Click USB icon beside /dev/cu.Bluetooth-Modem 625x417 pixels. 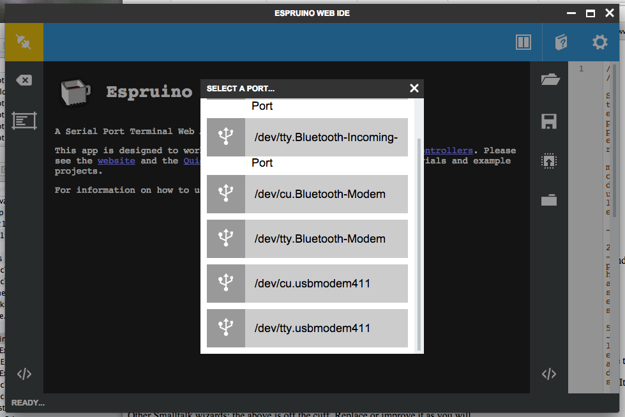click(226, 194)
